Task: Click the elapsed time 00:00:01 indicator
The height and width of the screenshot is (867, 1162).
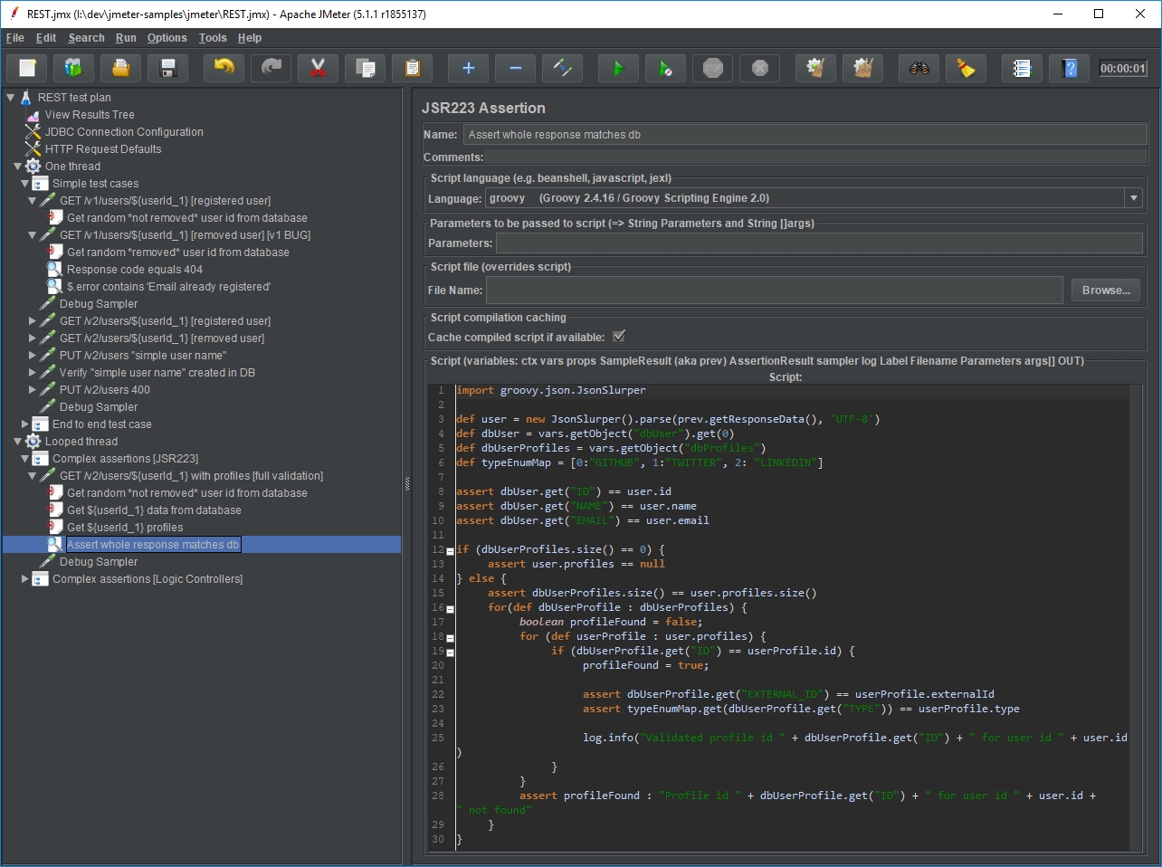Action: click(1123, 68)
